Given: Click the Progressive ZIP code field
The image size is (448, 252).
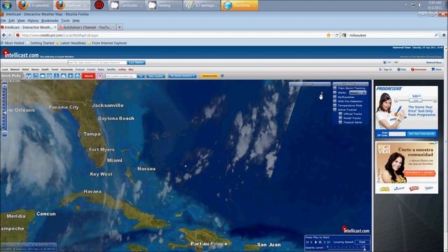Looking at the screenshot, I should tap(397, 134).
